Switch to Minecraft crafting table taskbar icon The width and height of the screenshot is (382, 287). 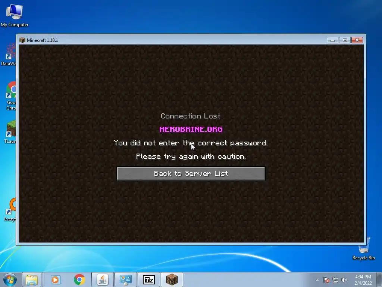(172, 280)
